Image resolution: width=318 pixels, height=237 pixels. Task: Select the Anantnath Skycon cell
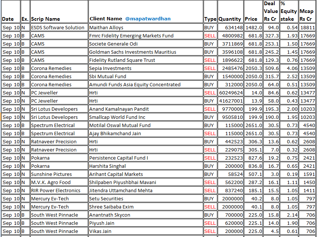coord(146,215)
